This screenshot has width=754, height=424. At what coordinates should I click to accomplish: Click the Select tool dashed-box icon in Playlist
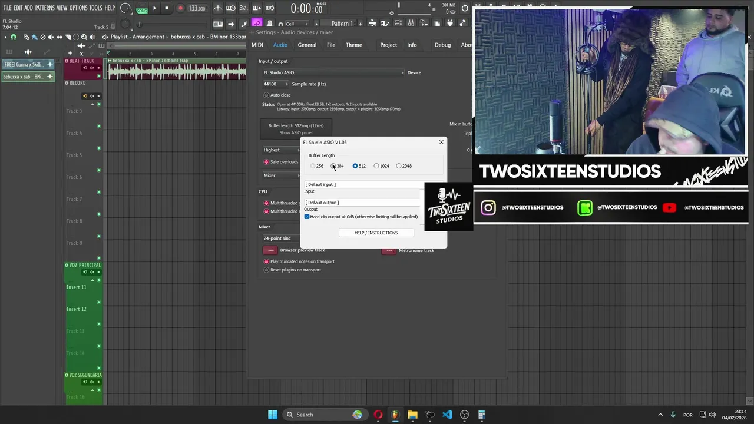pyautogui.click(x=76, y=37)
